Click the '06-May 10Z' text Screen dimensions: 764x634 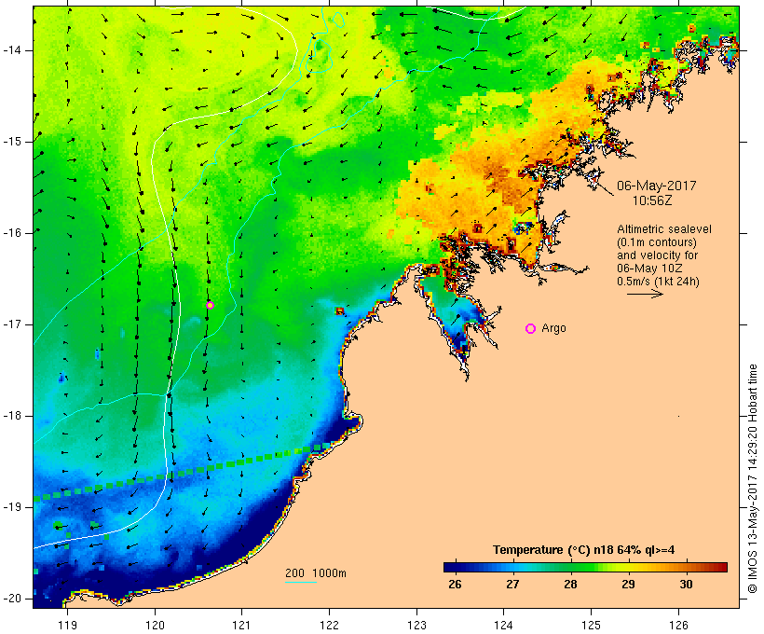point(649,269)
